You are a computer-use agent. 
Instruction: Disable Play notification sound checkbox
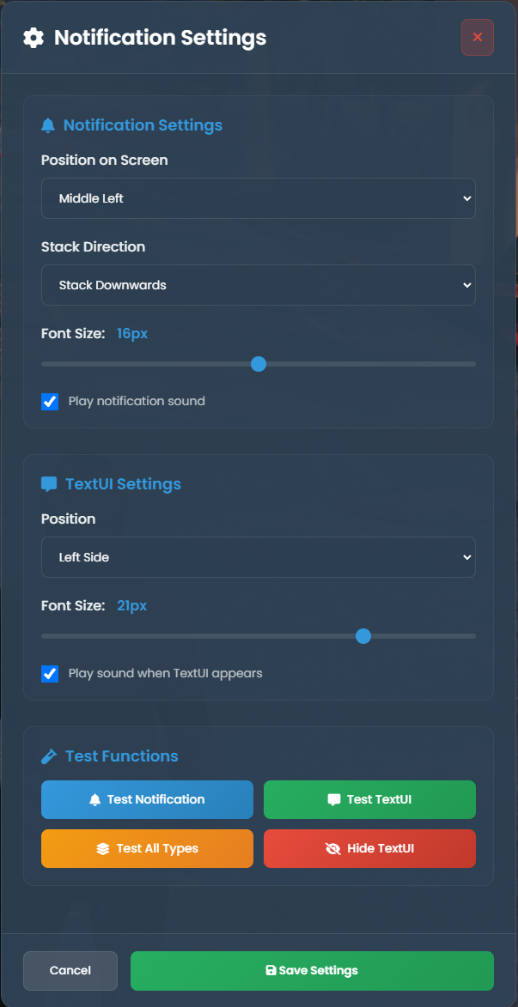pyautogui.click(x=50, y=402)
